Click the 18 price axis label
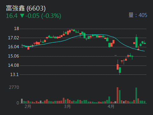Viewport: 153px width, 115px height. tap(17, 28)
